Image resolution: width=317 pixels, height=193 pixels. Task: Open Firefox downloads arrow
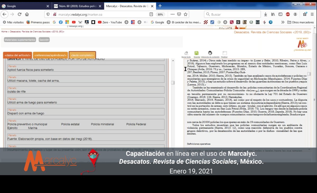(x=265, y=14)
